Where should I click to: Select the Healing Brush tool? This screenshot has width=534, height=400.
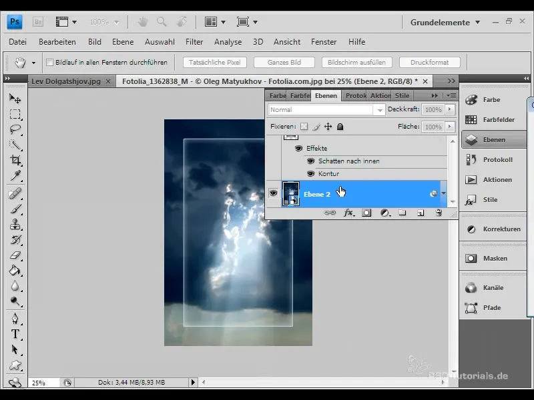[x=15, y=193]
